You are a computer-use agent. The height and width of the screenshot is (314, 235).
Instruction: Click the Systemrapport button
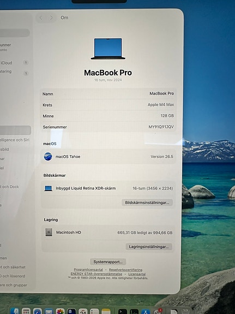(x=108, y=262)
